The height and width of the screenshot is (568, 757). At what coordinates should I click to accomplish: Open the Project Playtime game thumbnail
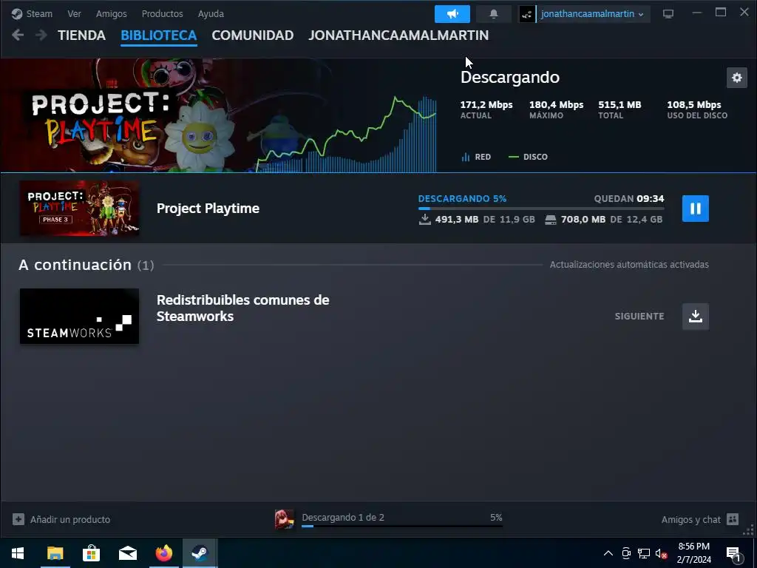(x=80, y=208)
